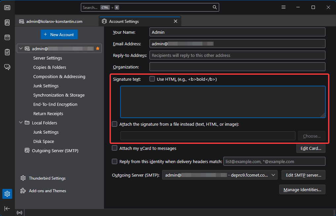The width and height of the screenshot is (336, 216).
Task: Click the Edit Card button
Action: click(311, 149)
